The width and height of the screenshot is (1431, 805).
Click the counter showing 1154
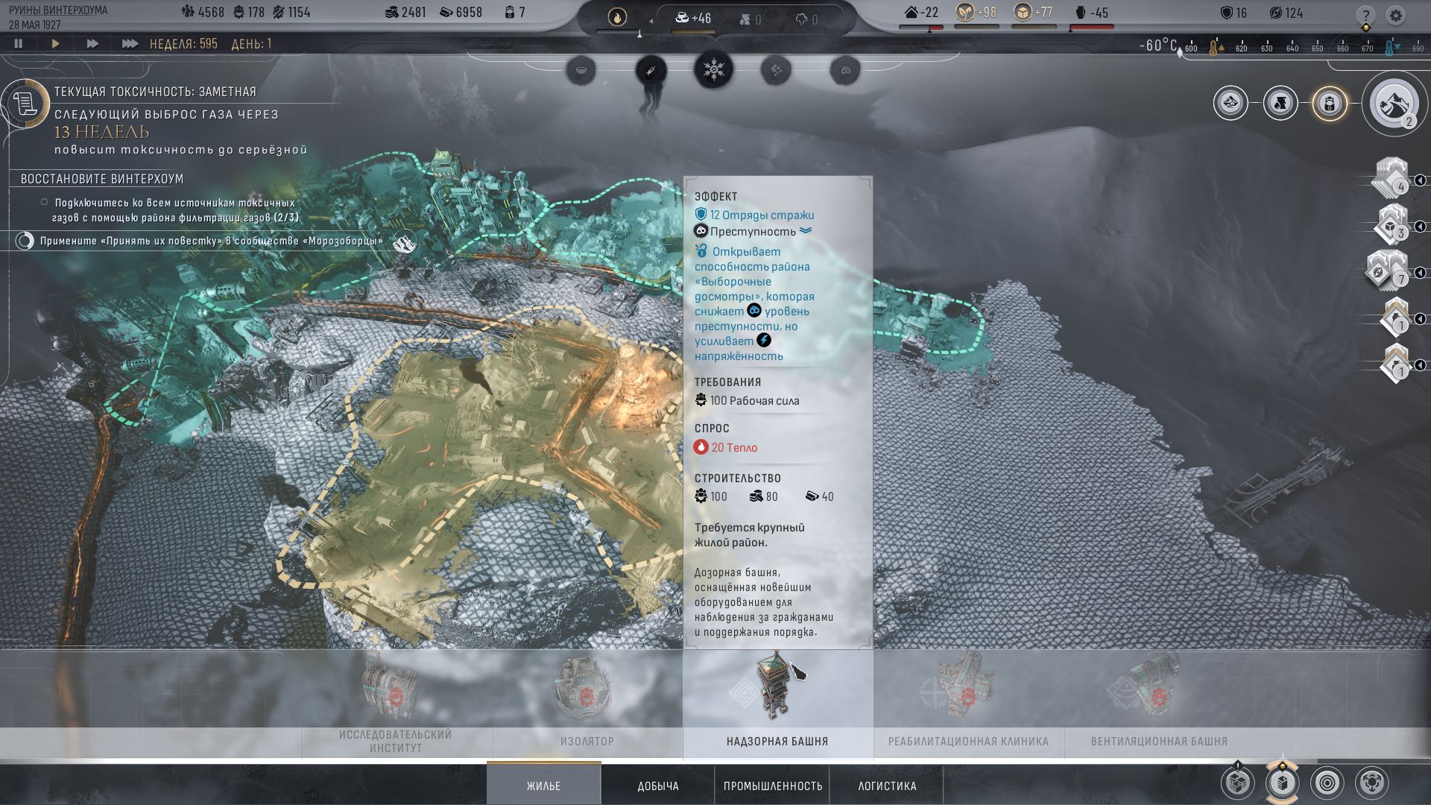291,13
